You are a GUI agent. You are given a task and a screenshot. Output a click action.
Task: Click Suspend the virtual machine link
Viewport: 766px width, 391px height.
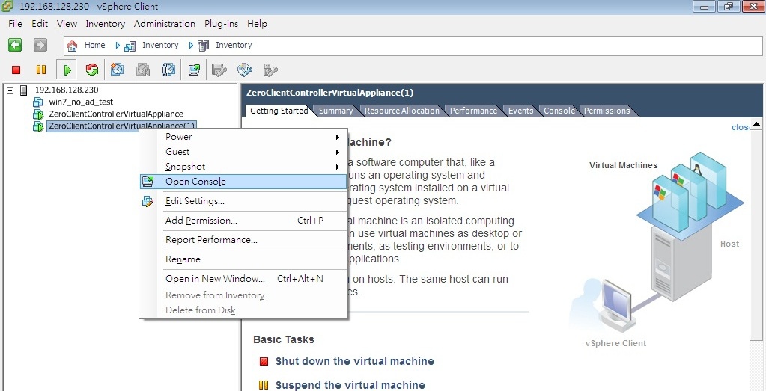pyautogui.click(x=350, y=385)
